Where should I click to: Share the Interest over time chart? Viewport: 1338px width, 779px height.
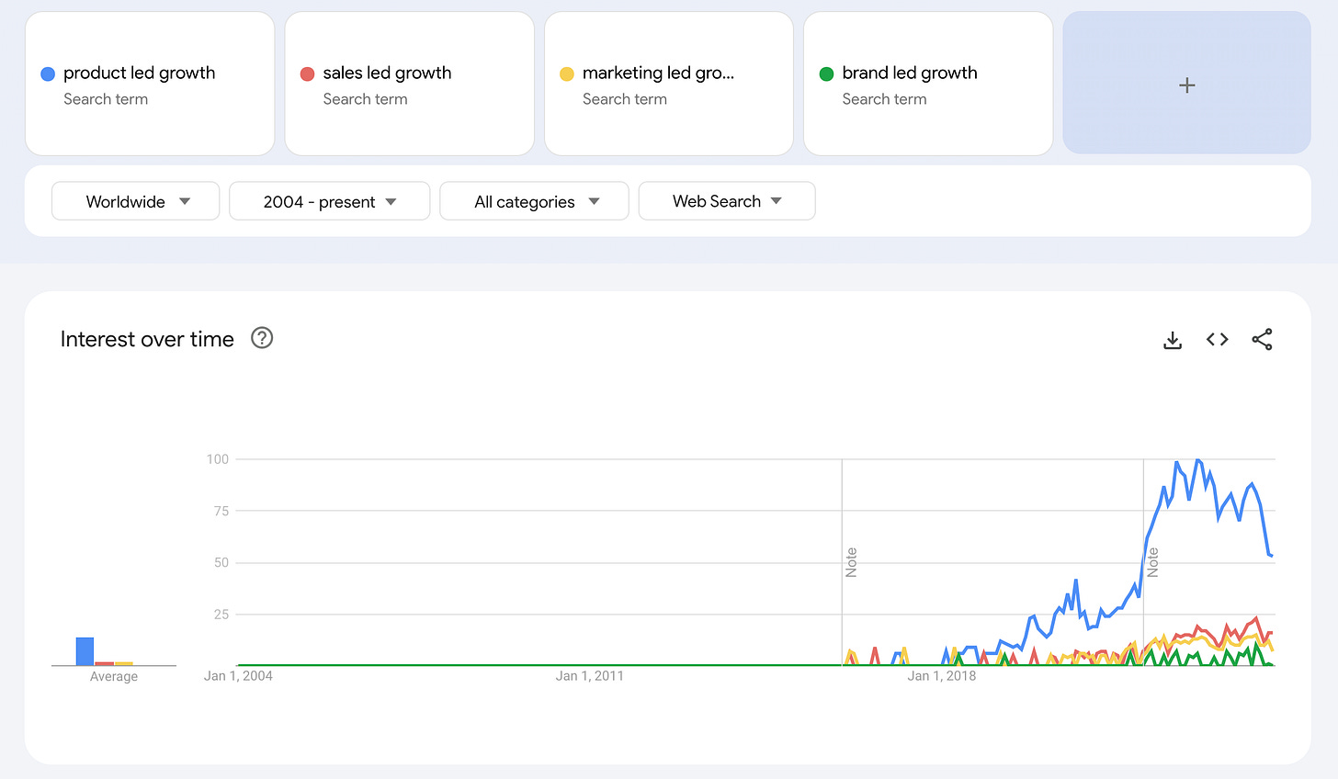coord(1262,339)
